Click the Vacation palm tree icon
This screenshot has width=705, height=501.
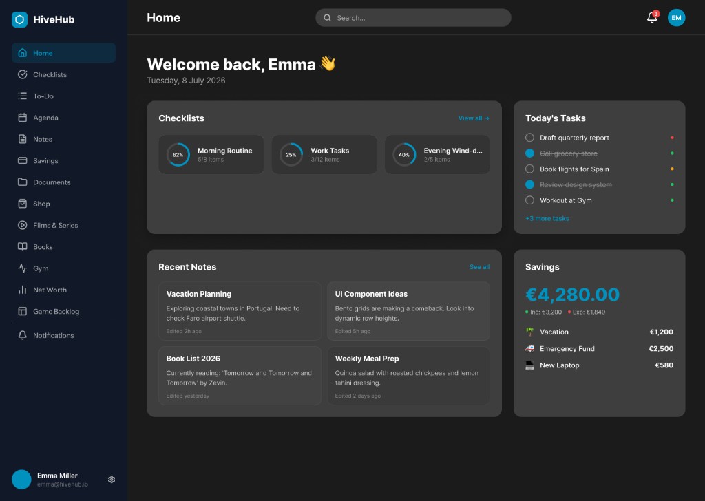pos(529,332)
